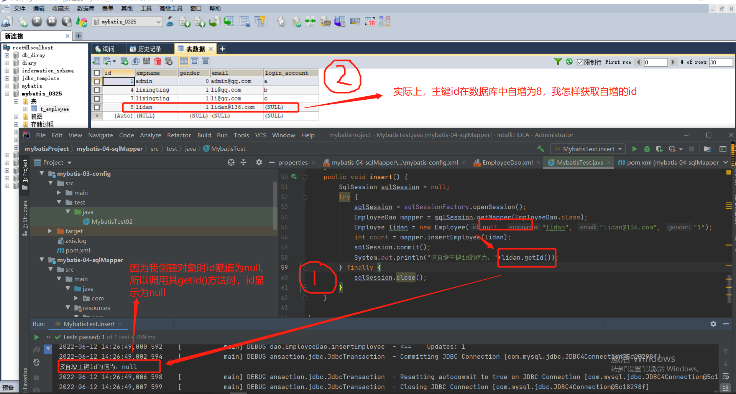The image size is (736, 394).
Task: Save table data changes with disk icon
Action: tap(146, 61)
